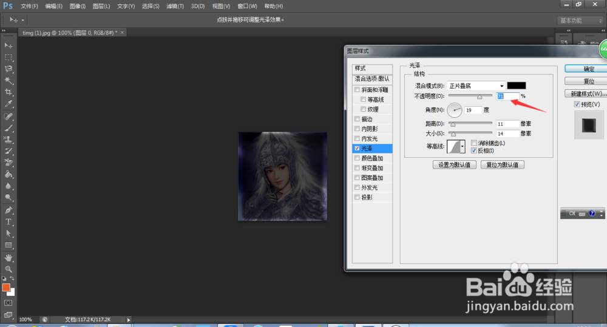Click the 不透明度 opacity slider
The width and height of the screenshot is (607, 327).
pos(470,96)
